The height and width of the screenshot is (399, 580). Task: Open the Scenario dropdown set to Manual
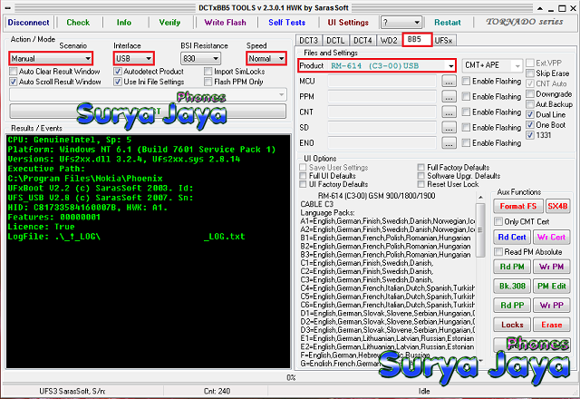pos(51,58)
